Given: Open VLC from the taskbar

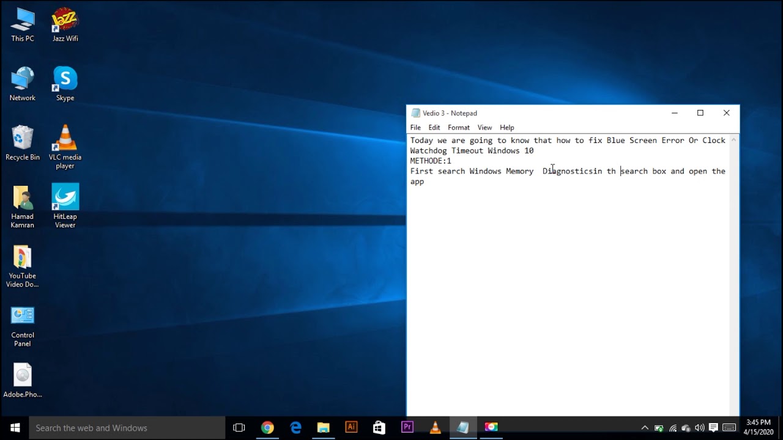Looking at the screenshot, I should [435, 428].
